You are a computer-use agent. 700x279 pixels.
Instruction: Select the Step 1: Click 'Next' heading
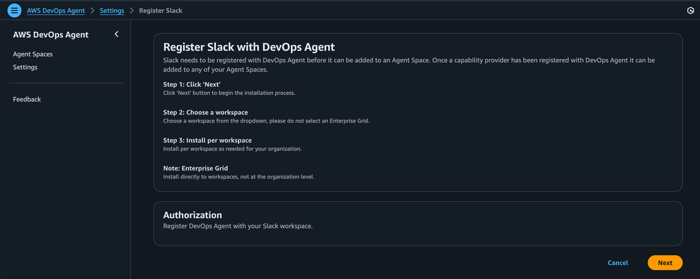pyautogui.click(x=191, y=84)
